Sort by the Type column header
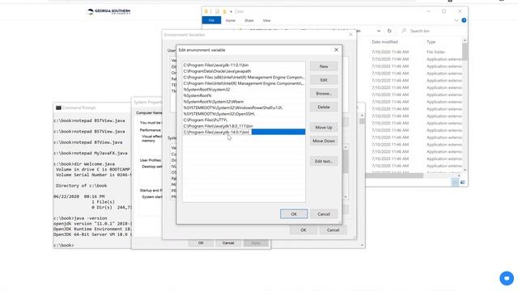Image resolution: width=518 pixels, height=291 pixels. (x=431, y=42)
